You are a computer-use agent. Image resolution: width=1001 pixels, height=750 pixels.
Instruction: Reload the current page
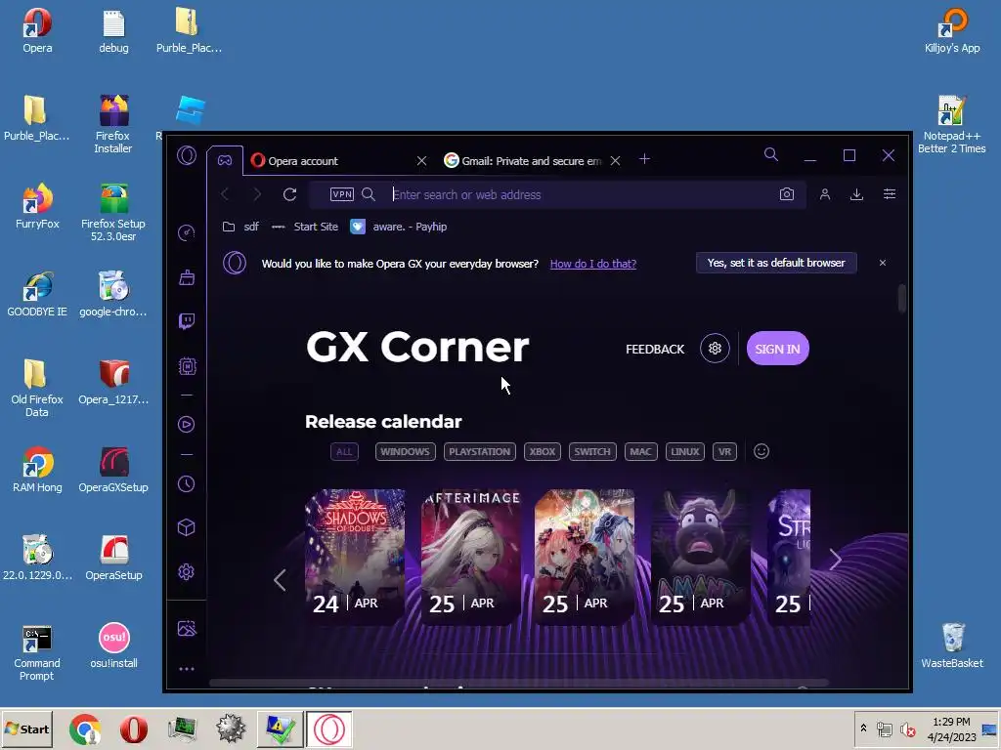(x=289, y=194)
